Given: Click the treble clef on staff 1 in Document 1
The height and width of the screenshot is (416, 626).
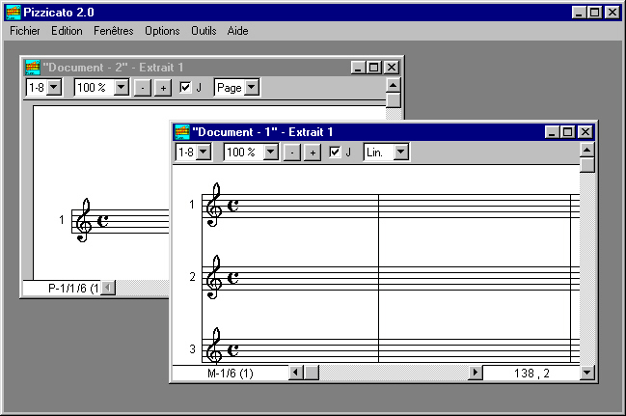Looking at the screenshot, I should 214,205.
